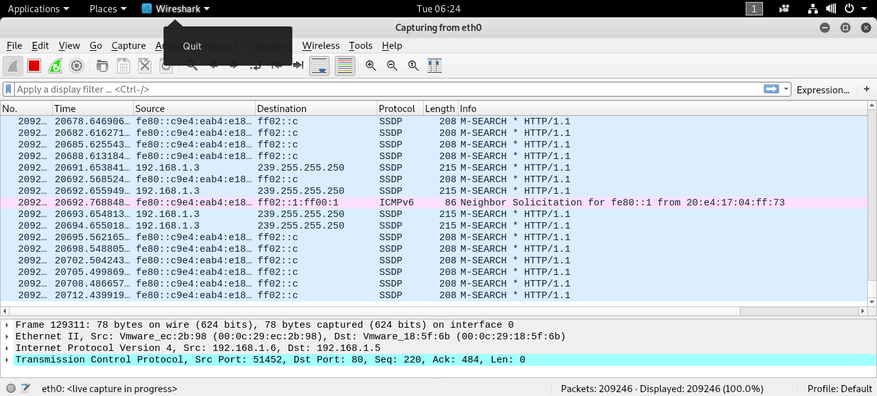This screenshot has height=396, width=877.
Task: Open capture file properties status icon
Action: point(26,388)
